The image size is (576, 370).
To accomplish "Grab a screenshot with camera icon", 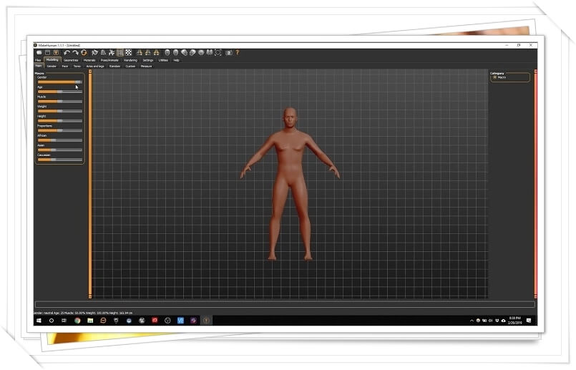I will (x=228, y=52).
